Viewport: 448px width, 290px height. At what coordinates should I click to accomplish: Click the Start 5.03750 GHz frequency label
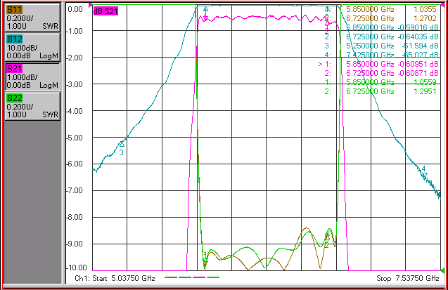tap(115, 278)
